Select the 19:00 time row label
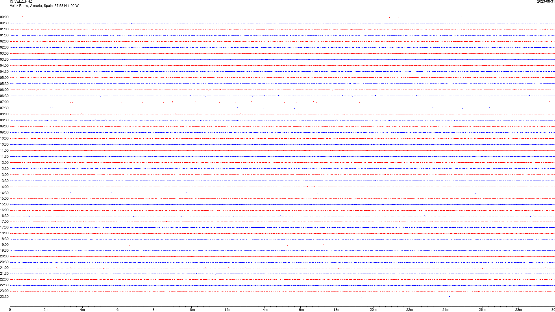555x312 pixels. coord(4,245)
